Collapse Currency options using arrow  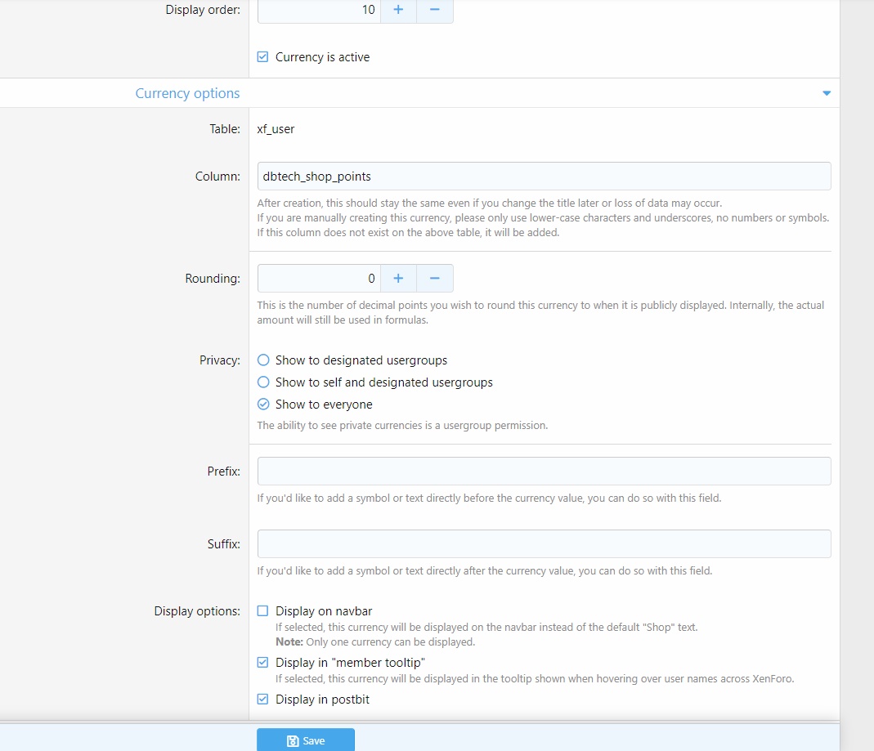(x=826, y=94)
